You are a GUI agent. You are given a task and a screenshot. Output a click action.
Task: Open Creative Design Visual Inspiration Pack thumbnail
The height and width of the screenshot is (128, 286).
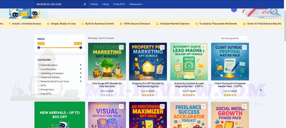coord(107,115)
